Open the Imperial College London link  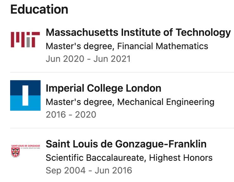pyautogui.click(x=103, y=88)
